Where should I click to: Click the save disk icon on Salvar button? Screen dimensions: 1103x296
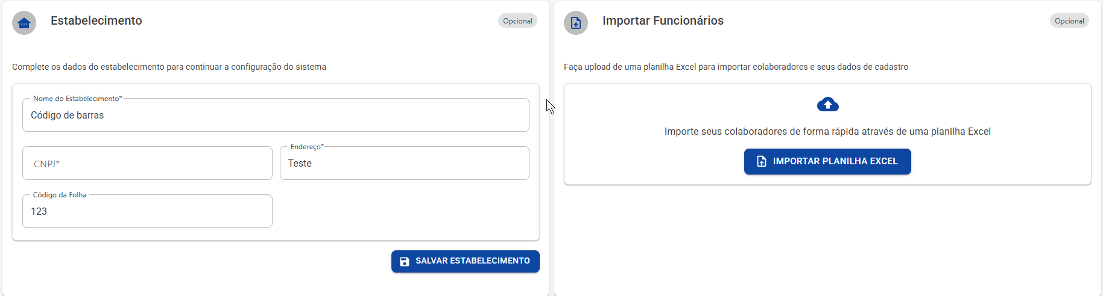405,262
